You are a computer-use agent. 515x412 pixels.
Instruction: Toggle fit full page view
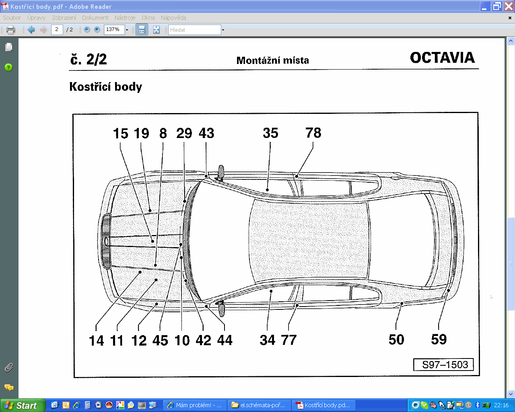[x=156, y=30]
